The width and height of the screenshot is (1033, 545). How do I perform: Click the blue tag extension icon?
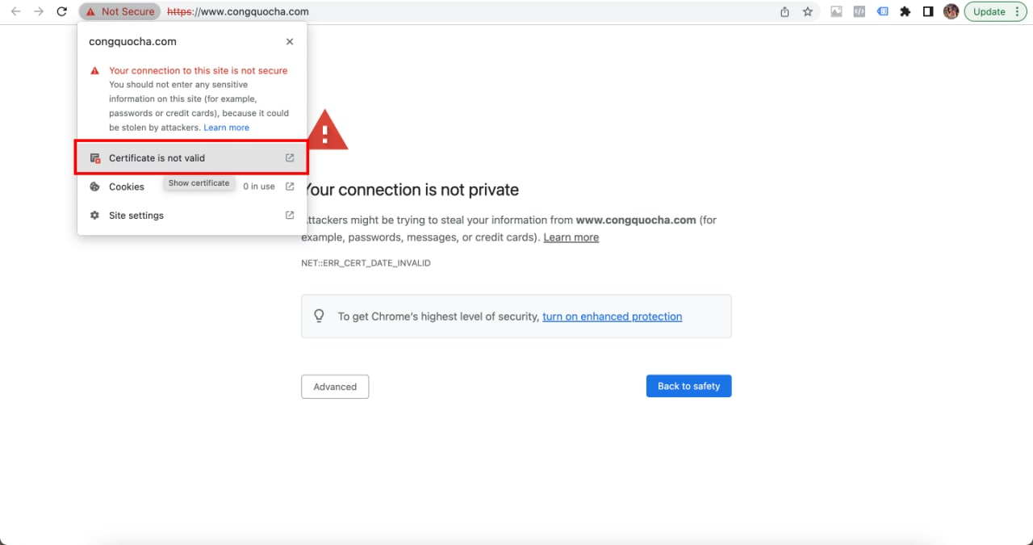point(883,12)
